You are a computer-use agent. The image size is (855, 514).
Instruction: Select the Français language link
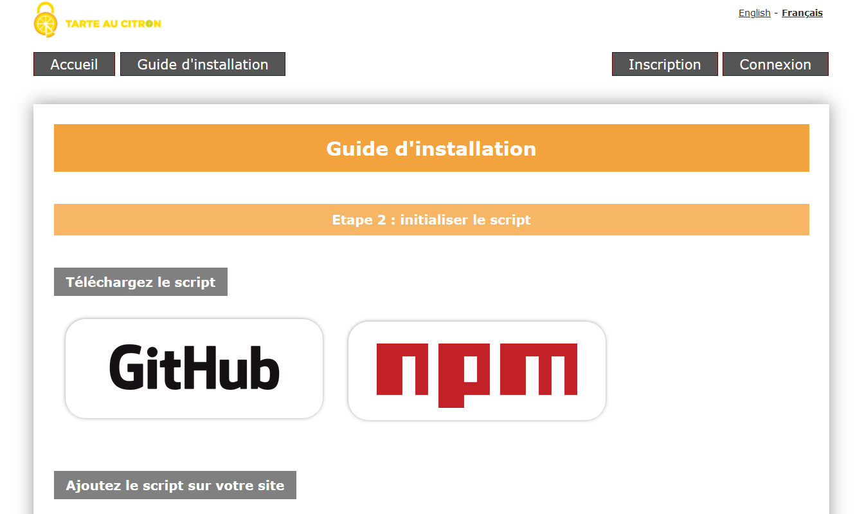click(x=802, y=13)
